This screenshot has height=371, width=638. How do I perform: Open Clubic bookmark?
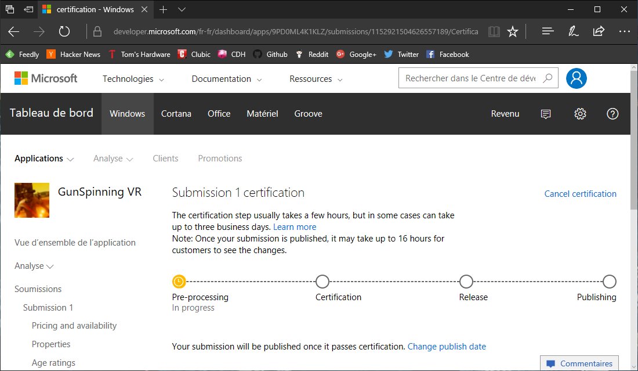[194, 54]
